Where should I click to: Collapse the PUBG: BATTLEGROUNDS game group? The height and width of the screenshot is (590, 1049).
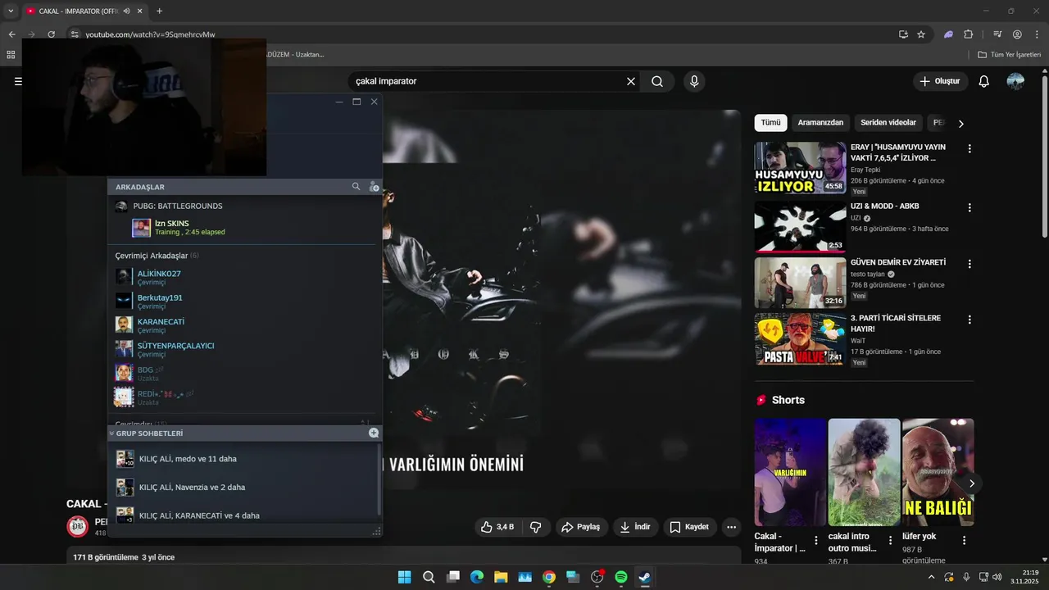click(x=178, y=206)
